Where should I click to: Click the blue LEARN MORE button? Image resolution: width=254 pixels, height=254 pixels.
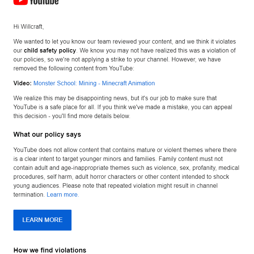[42, 220]
